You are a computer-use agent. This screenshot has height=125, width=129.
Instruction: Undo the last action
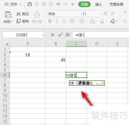[x=58, y=4]
